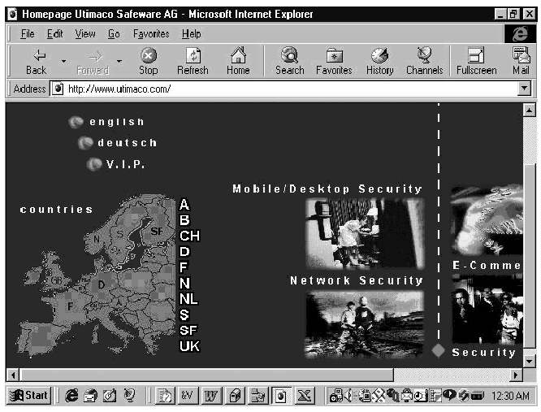This screenshot has width=541, height=412.
Task: Open the Favorites menu in menu bar
Action: coord(151,33)
